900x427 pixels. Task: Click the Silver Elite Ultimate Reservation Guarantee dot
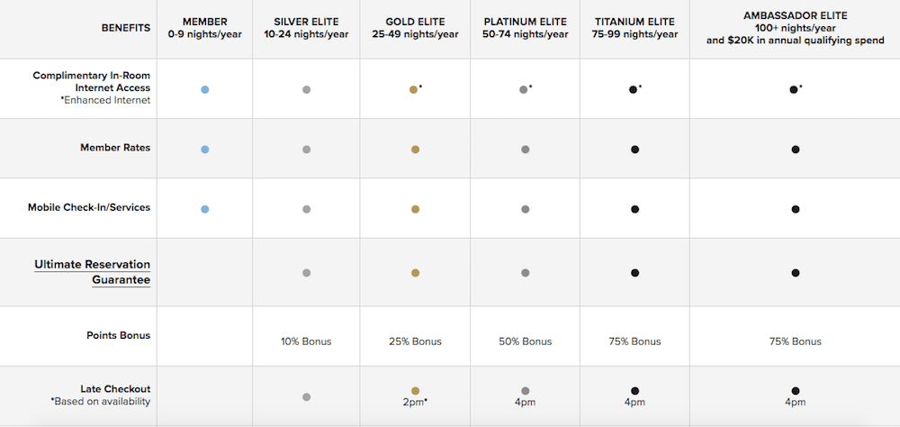click(x=307, y=273)
